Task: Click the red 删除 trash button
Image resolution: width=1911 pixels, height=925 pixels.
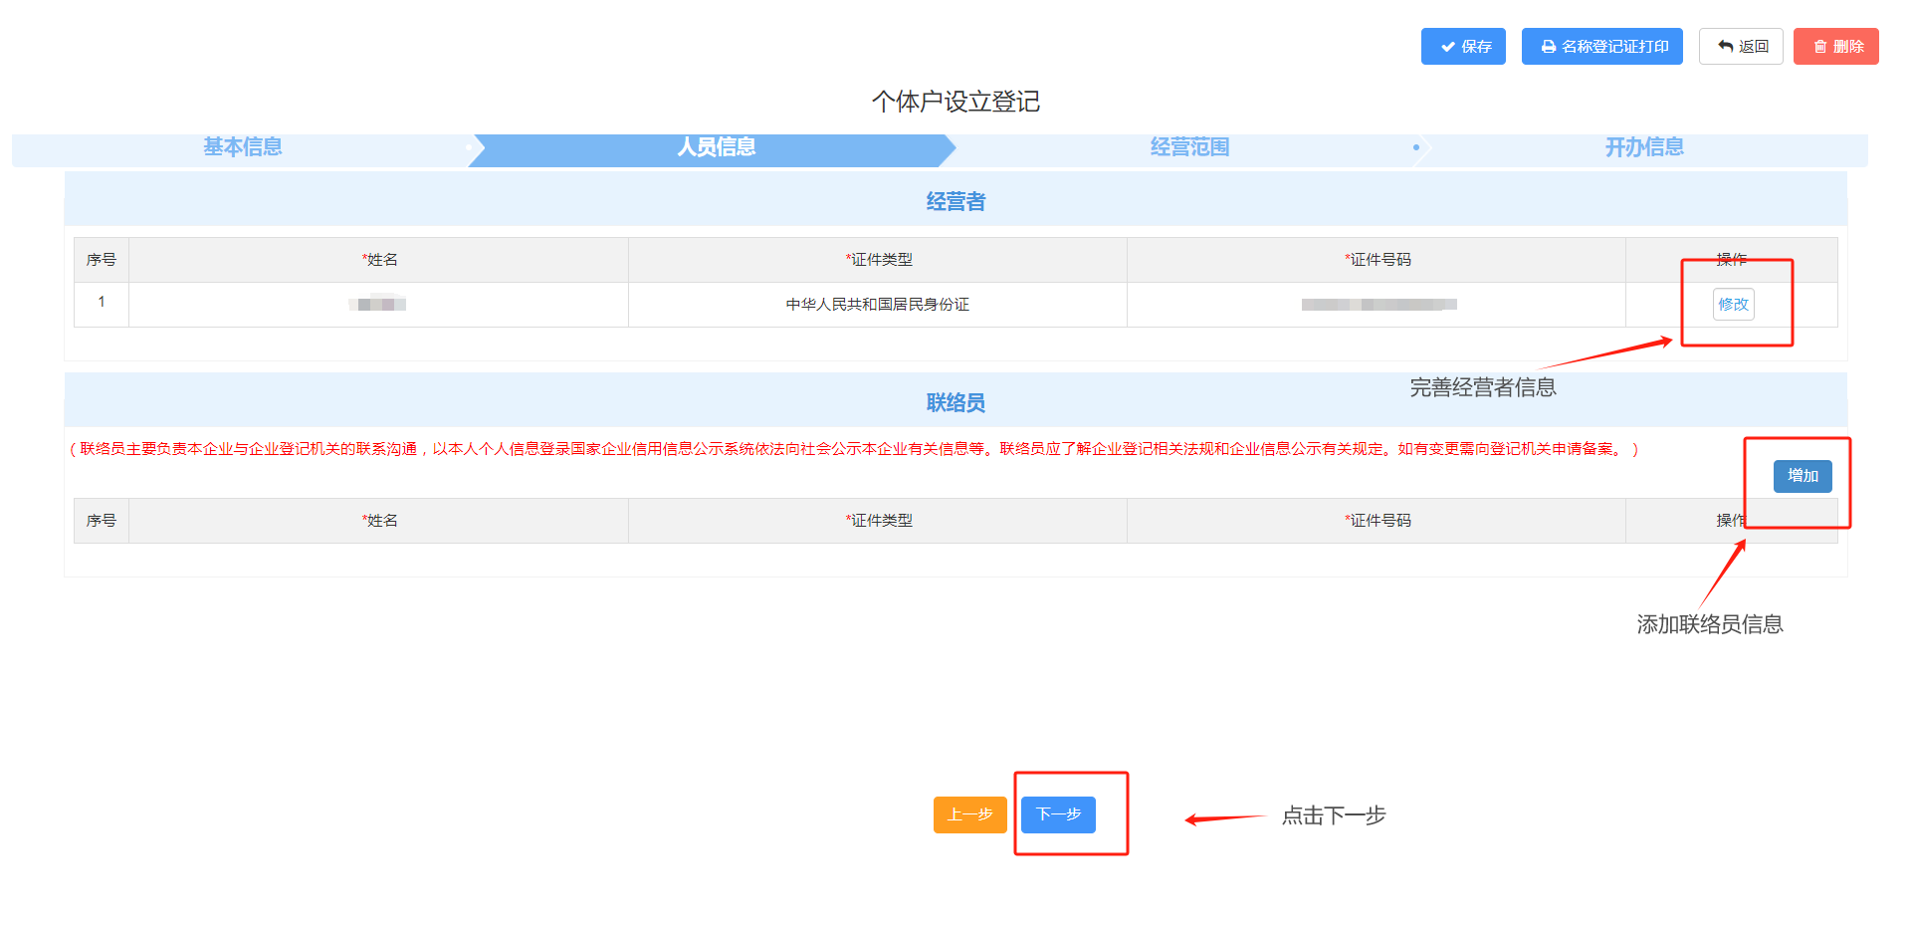Action: tap(1835, 47)
